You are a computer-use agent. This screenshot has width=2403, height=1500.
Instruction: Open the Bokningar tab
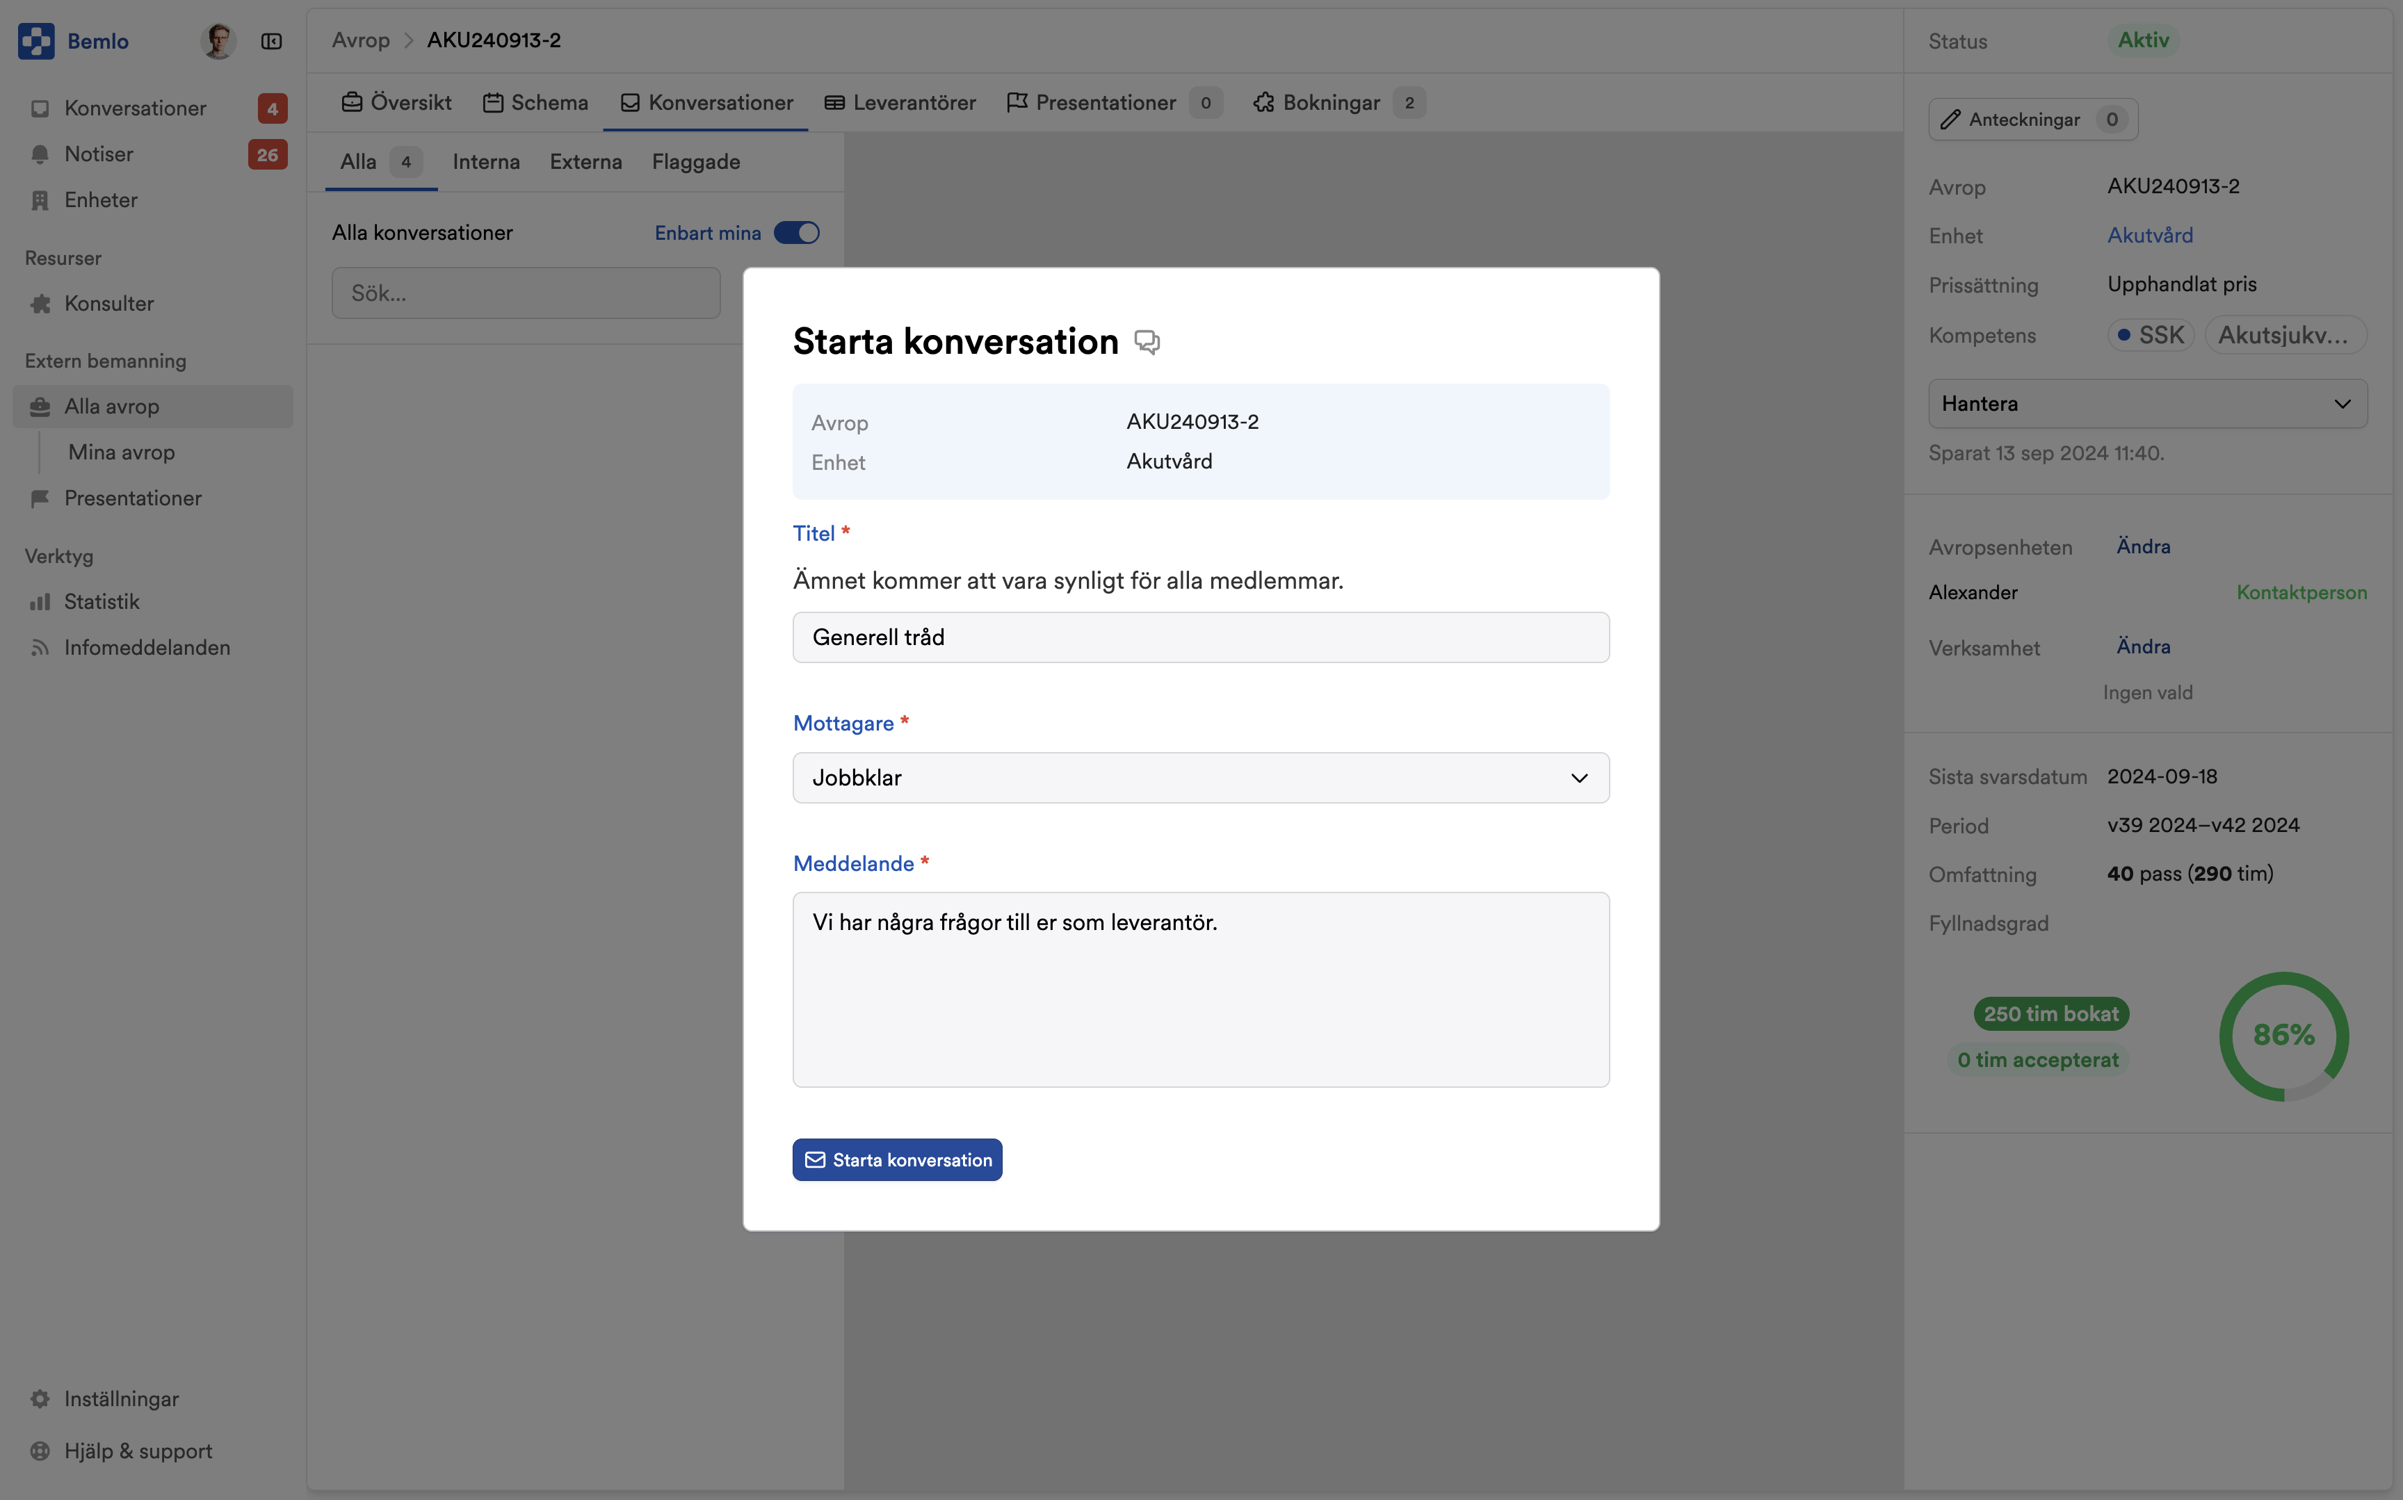coord(1339,102)
